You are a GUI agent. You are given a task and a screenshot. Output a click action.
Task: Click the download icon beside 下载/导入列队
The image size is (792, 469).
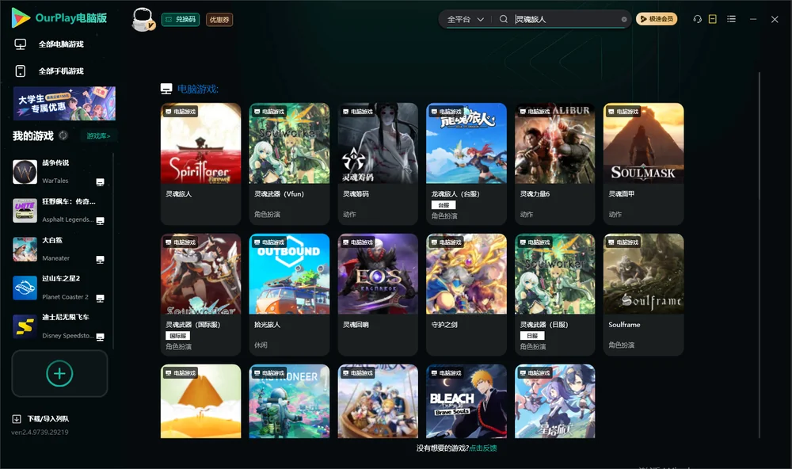coord(17,418)
